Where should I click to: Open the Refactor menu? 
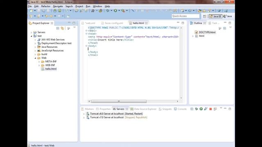click(x=46, y=7)
